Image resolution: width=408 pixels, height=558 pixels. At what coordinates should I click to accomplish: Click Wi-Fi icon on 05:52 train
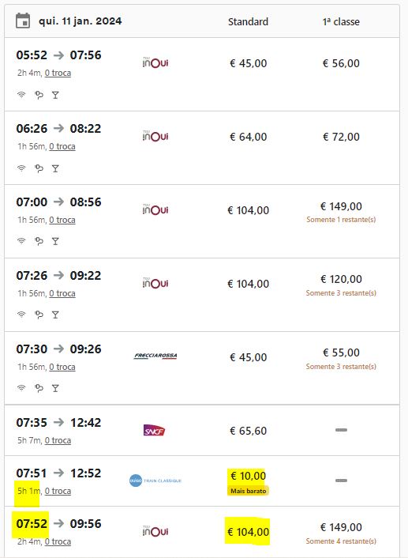[x=21, y=95]
